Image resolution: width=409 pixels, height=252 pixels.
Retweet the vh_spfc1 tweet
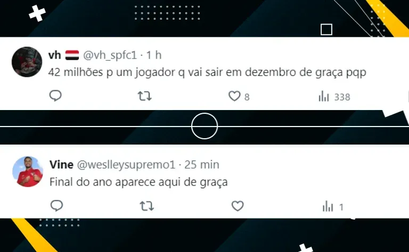(144, 96)
